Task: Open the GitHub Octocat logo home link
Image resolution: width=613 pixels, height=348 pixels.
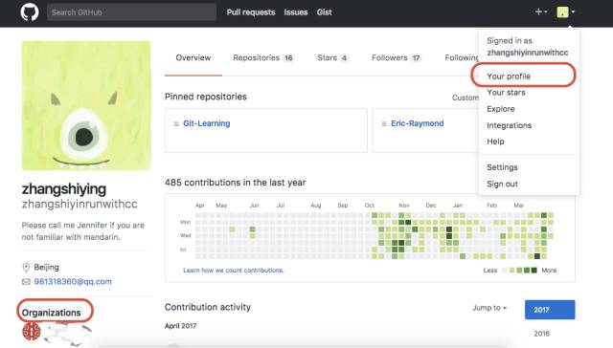Action: tap(30, 11)
